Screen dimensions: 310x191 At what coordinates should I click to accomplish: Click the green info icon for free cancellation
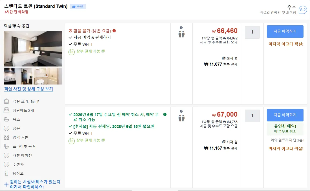[165, 114]
